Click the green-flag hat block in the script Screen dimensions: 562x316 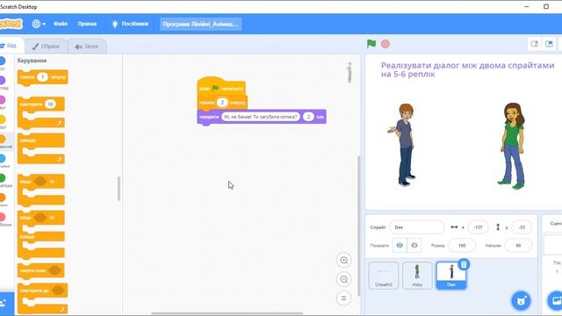(x=221, y=87)
